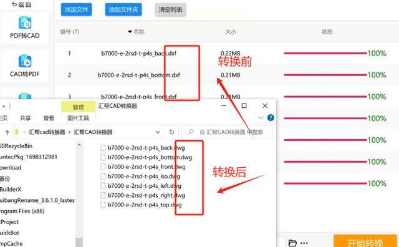The image size is (399, 247).
Task: Click the 在汇帮CAD转换器中搜索 search field
Action: tap(228, 132)
